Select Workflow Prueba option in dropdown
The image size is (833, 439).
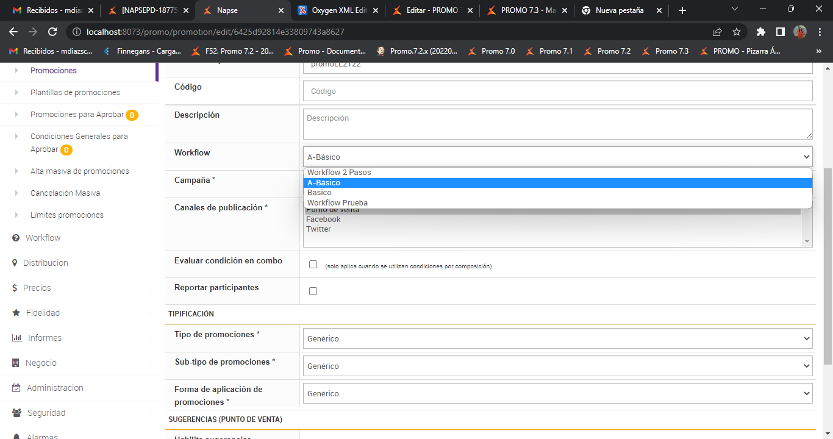[337, 203]
